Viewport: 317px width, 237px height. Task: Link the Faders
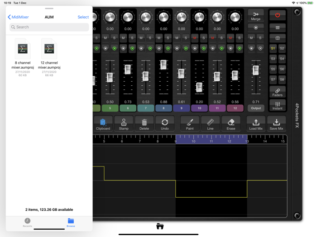tap(277, 92)
